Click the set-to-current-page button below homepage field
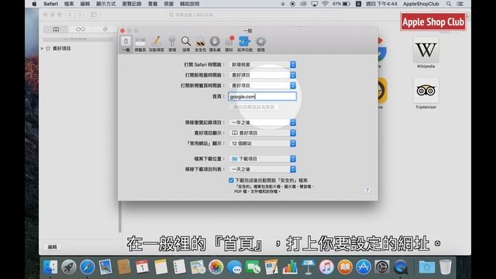Screen dimensions: 496x279 pos(254,107)
